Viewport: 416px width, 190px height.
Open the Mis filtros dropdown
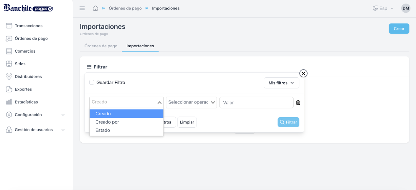pos(281,83)
